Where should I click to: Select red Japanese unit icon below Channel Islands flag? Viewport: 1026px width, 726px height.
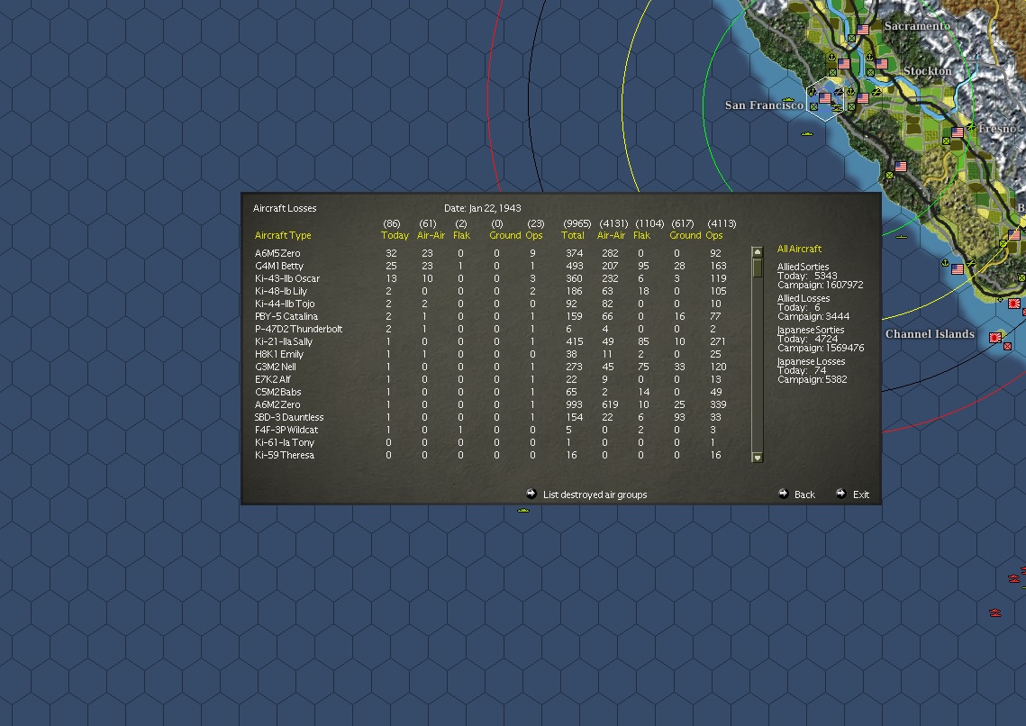click(1008, 346)
